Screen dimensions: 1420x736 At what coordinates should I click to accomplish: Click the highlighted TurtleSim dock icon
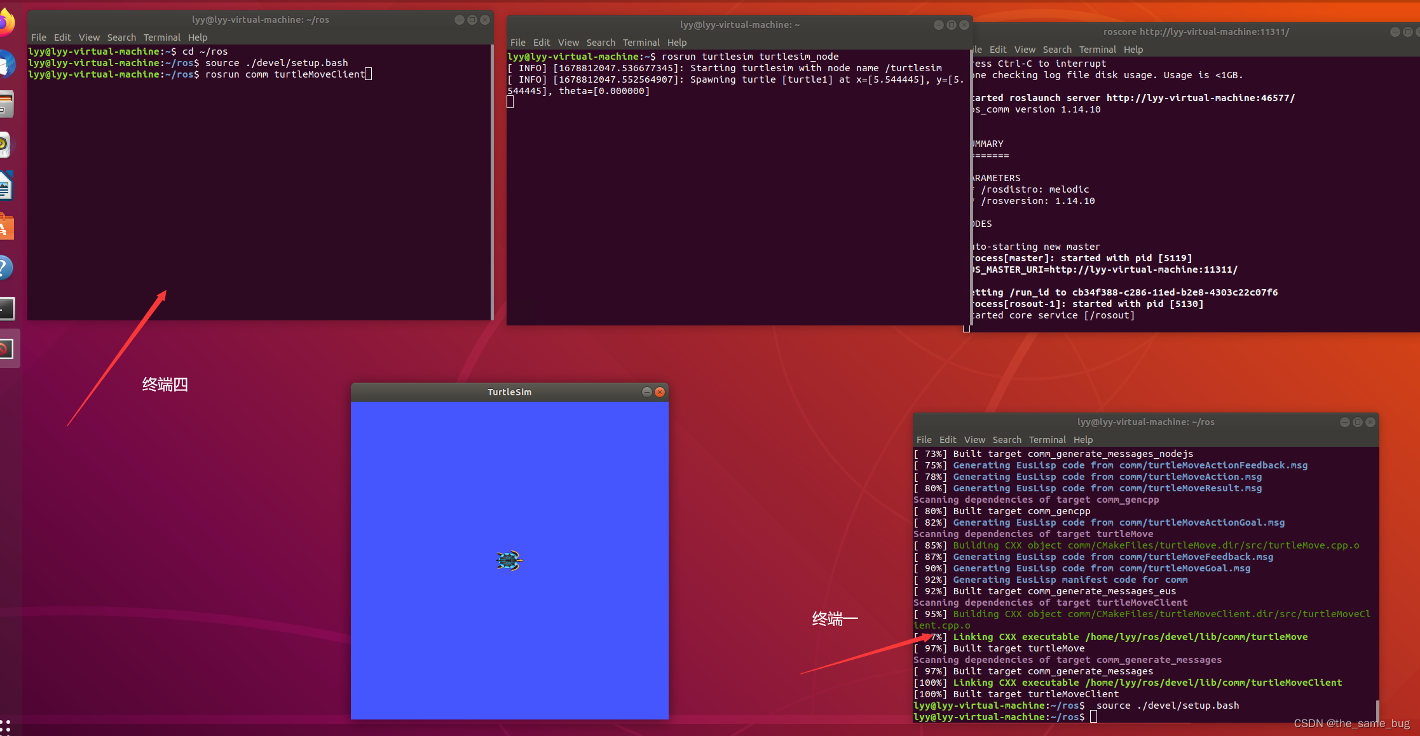pos(6,349)
